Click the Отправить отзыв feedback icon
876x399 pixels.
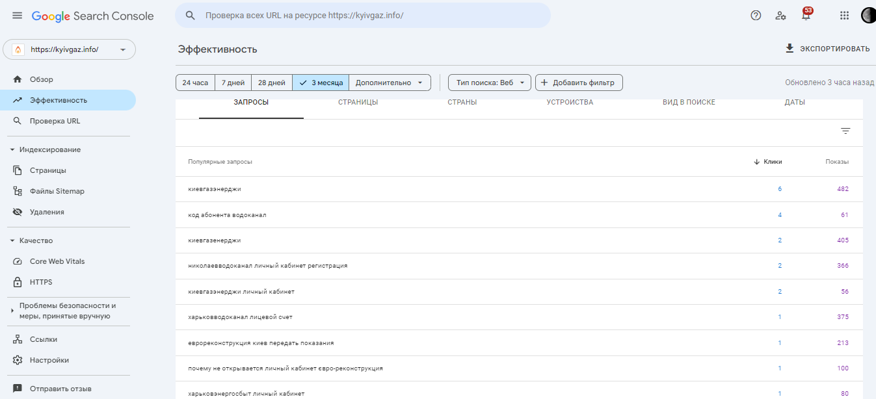click(18, 389)
